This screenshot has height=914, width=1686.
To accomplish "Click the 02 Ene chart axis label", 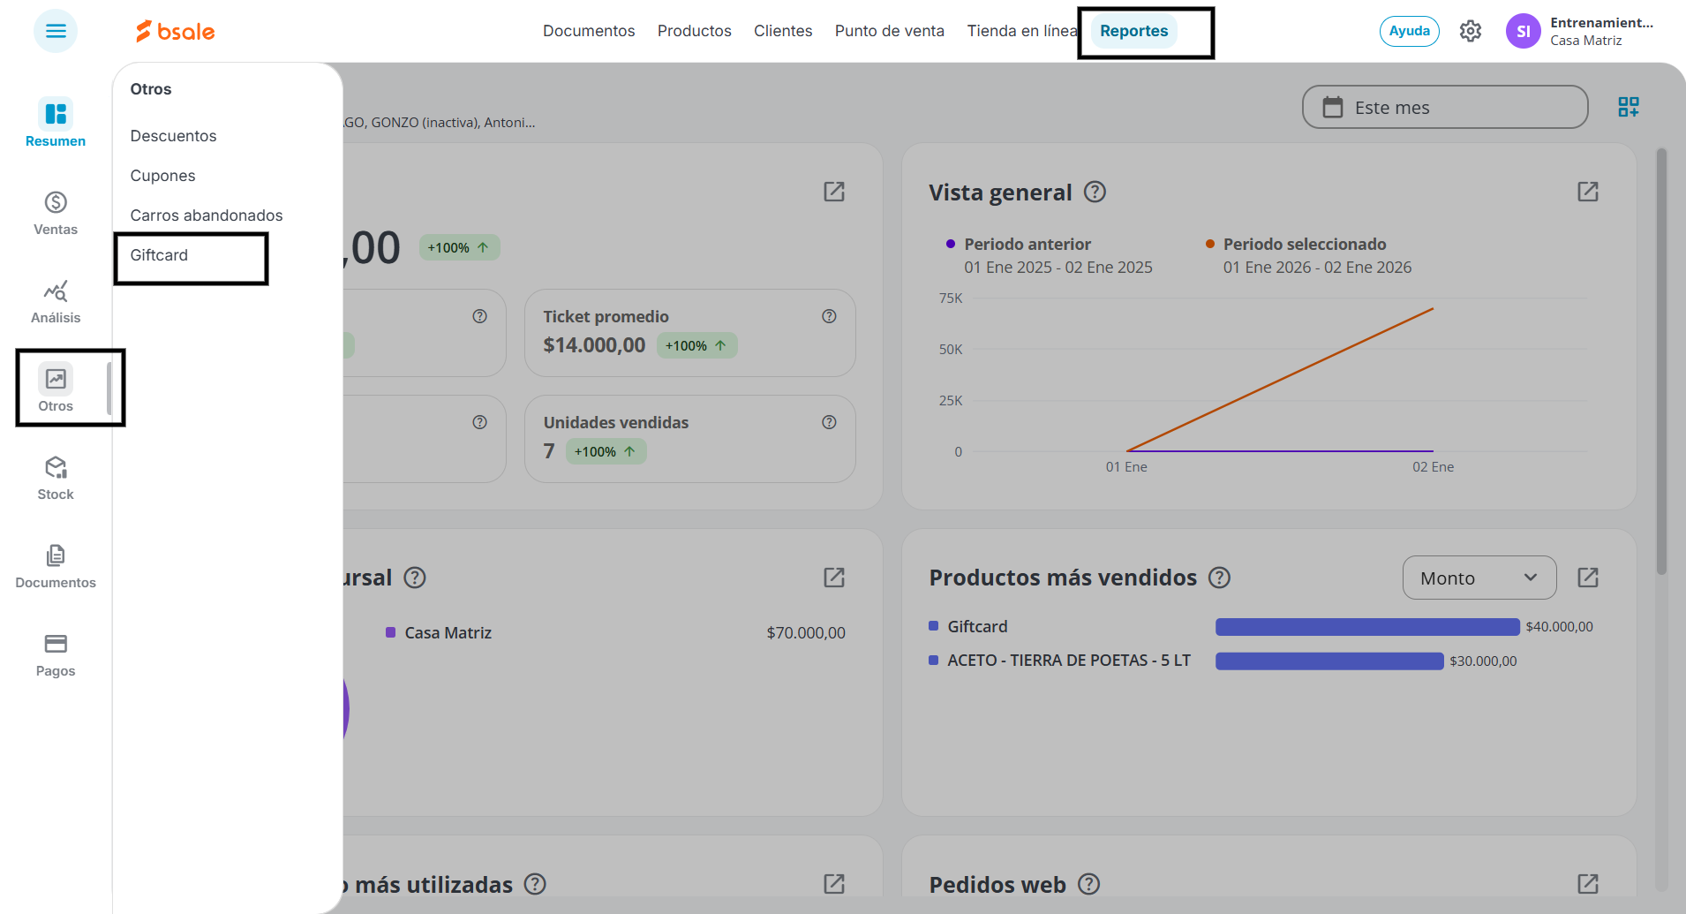I will 1433,467.
